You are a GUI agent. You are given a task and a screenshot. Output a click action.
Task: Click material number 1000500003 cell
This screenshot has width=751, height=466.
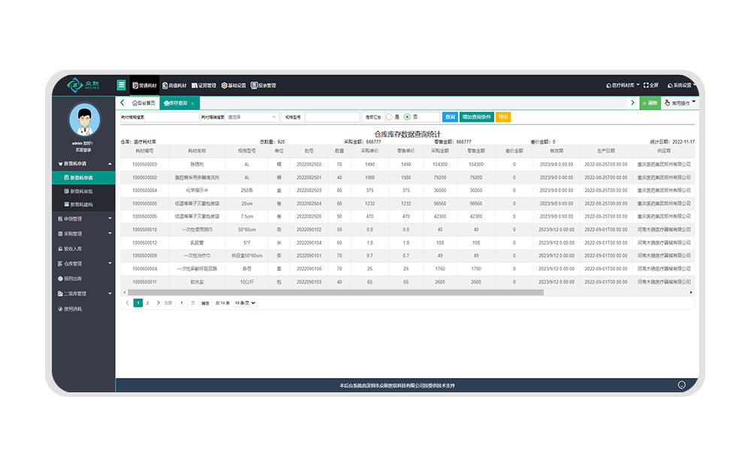(x=144, y=165)
